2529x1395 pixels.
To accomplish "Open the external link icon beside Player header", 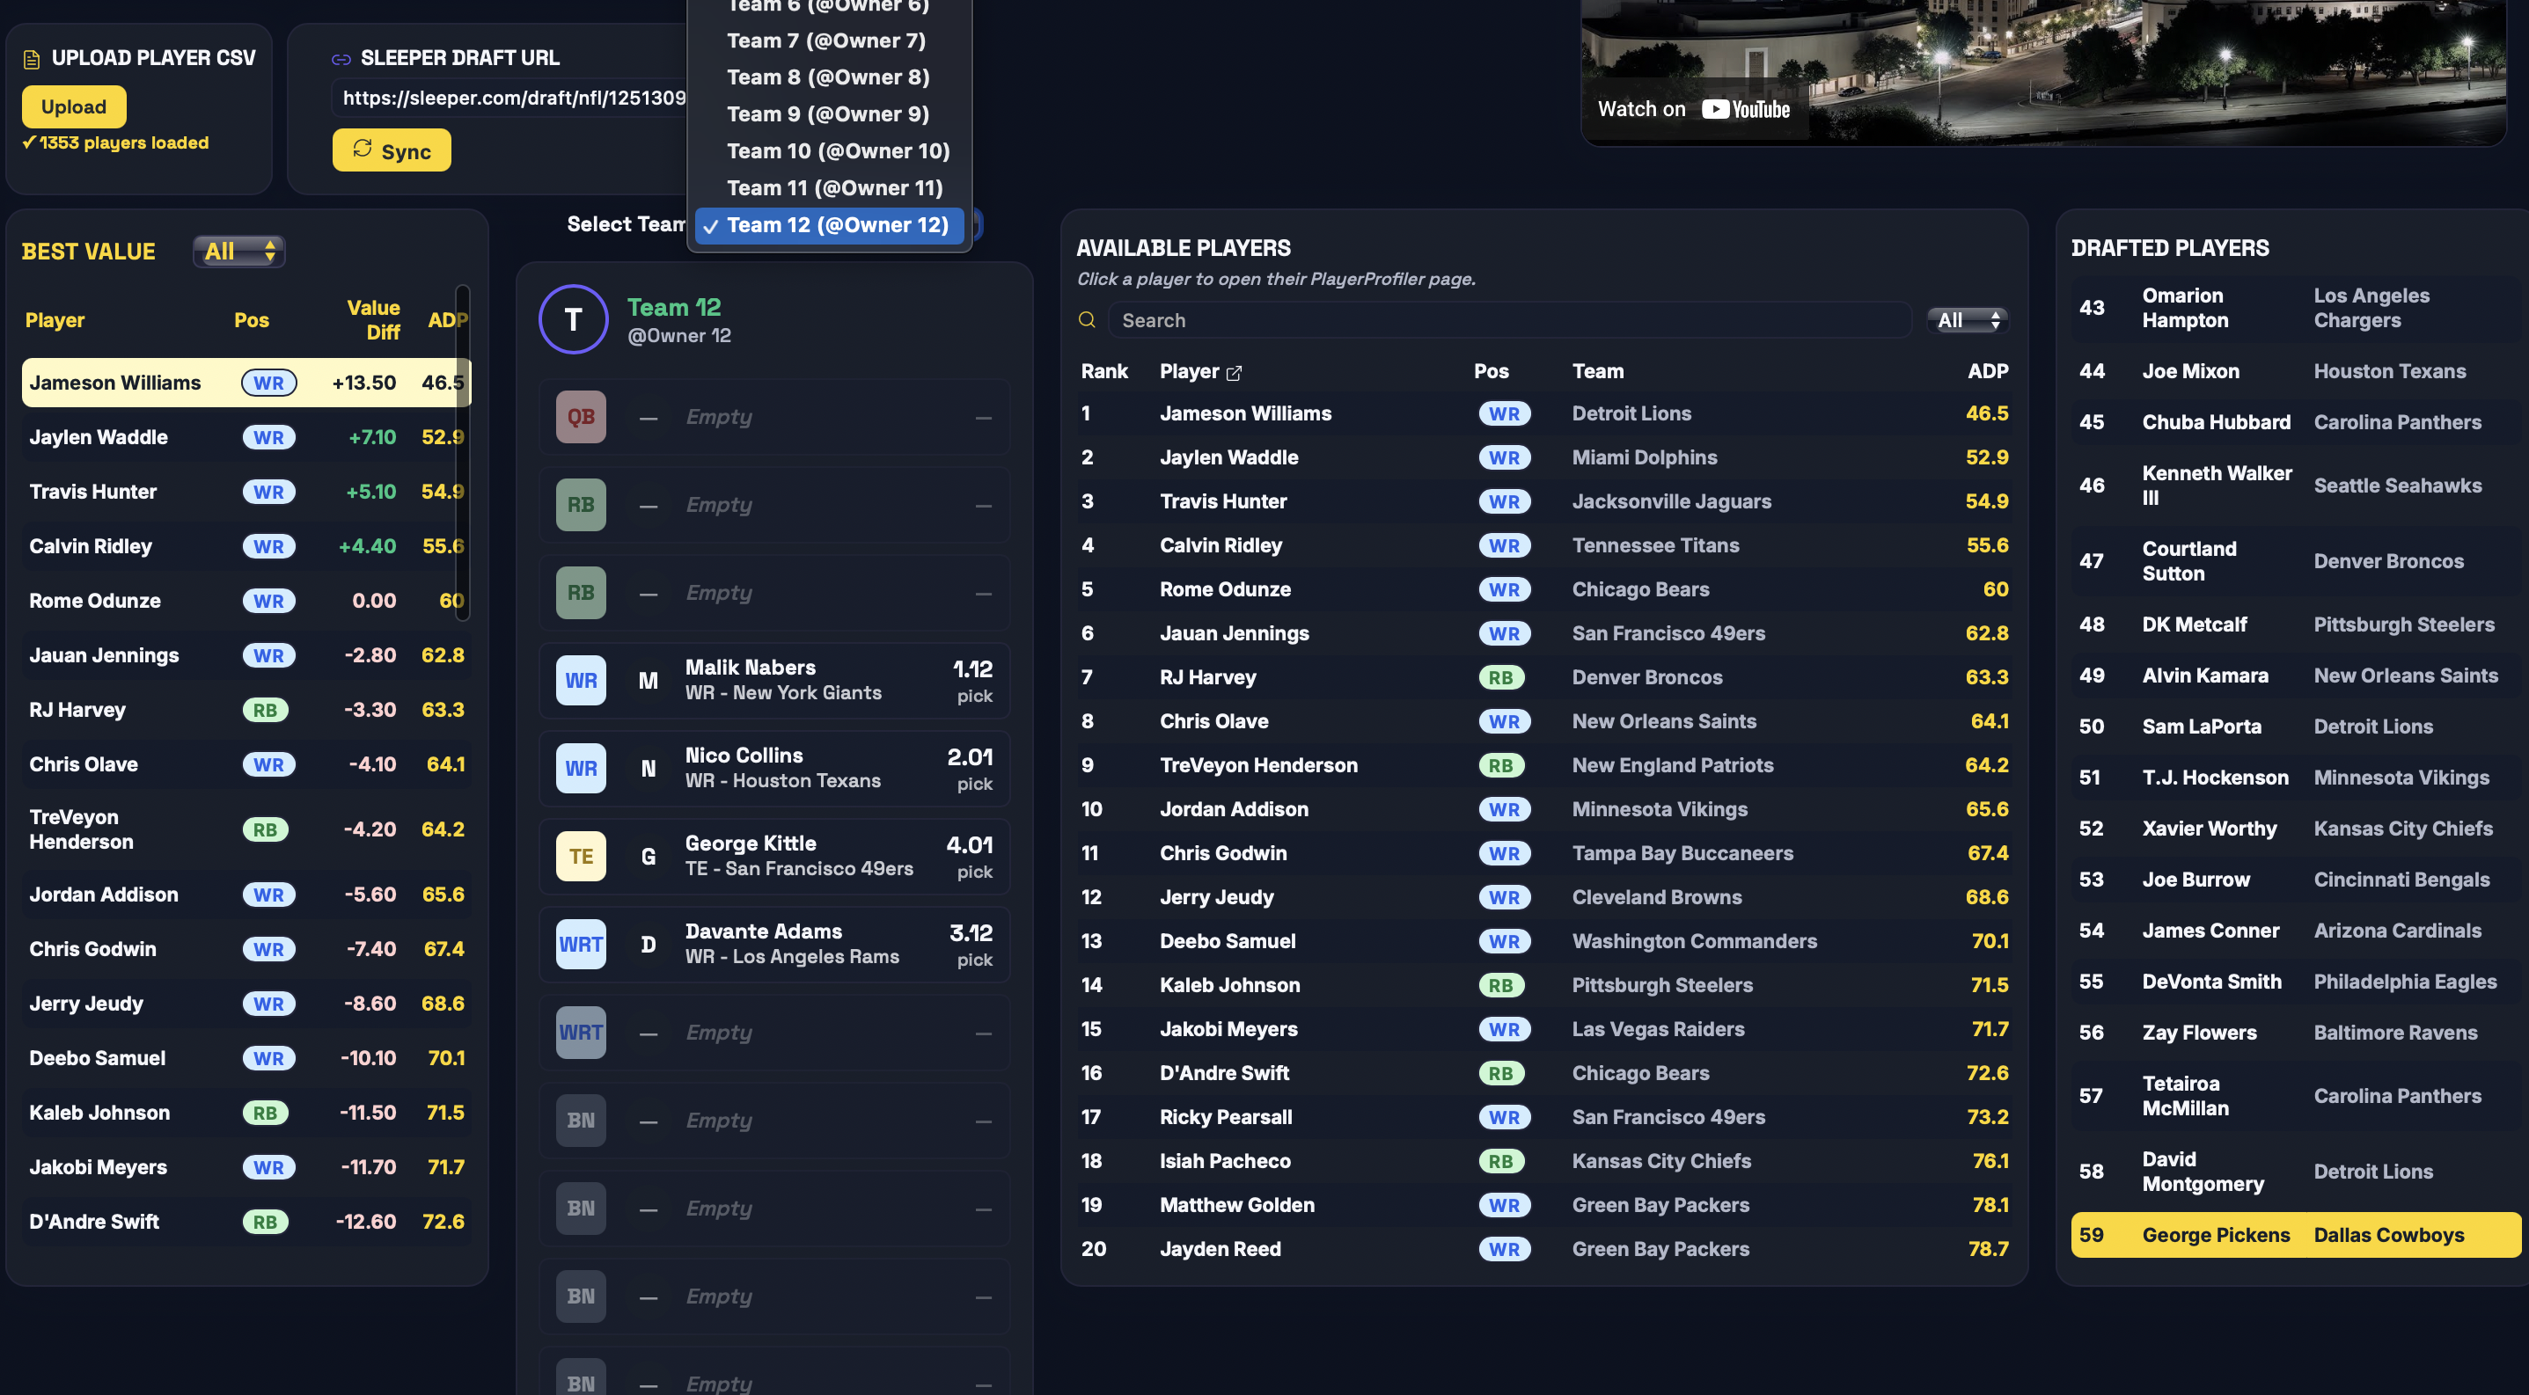I will point(1234,373).
